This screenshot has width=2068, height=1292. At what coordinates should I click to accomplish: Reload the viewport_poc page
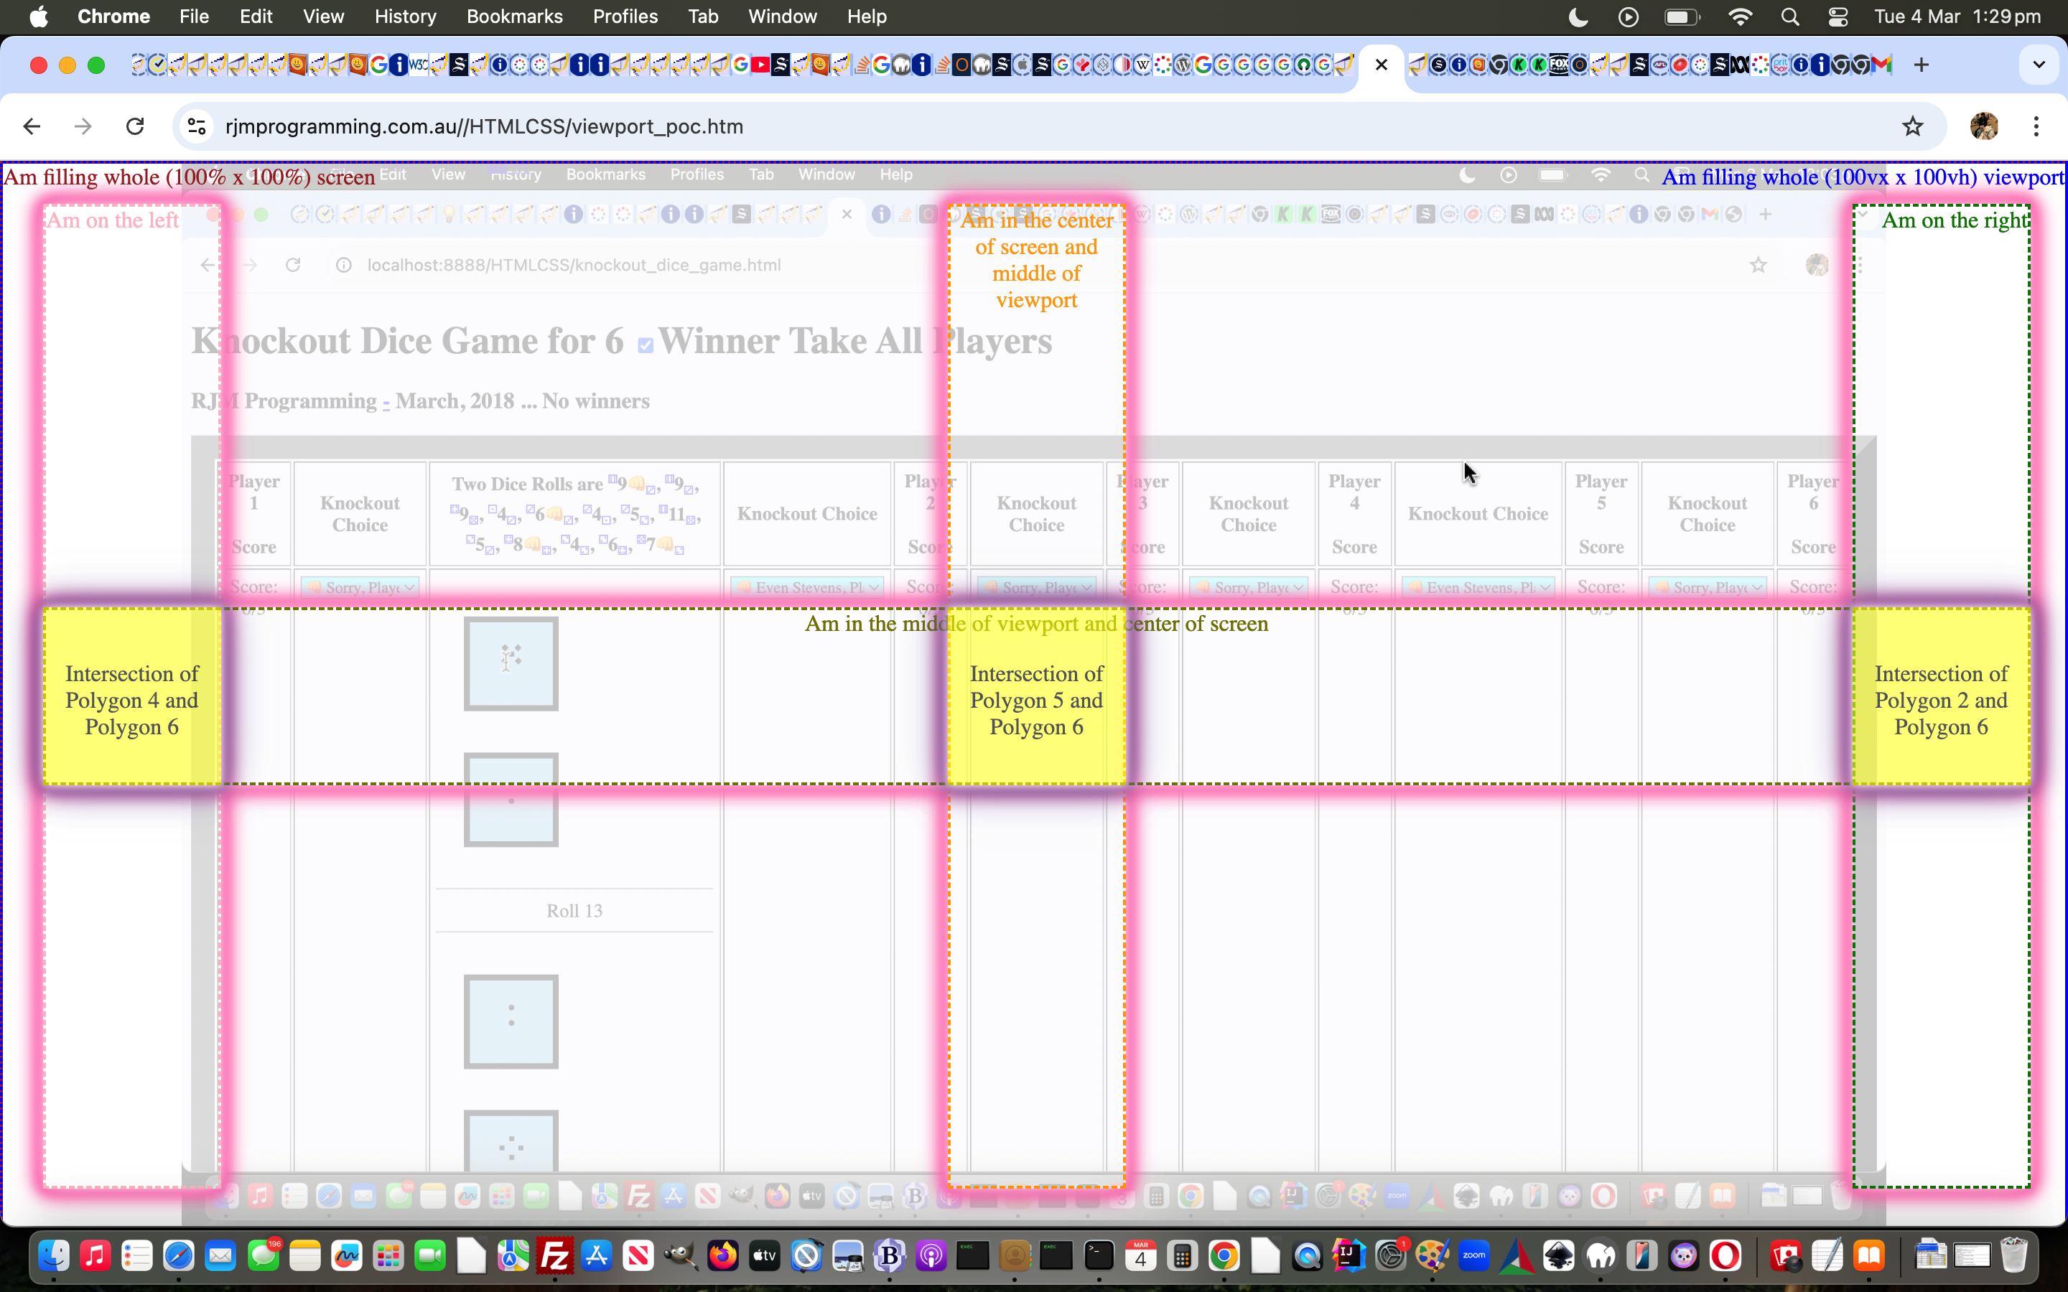135,126
